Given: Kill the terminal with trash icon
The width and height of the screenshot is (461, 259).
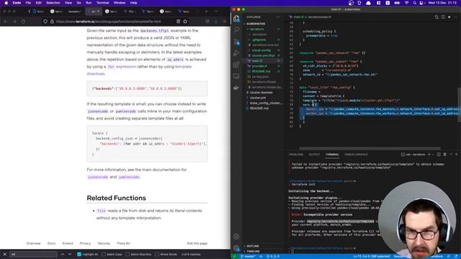Looking at the screenshot, I should (444, 154).
